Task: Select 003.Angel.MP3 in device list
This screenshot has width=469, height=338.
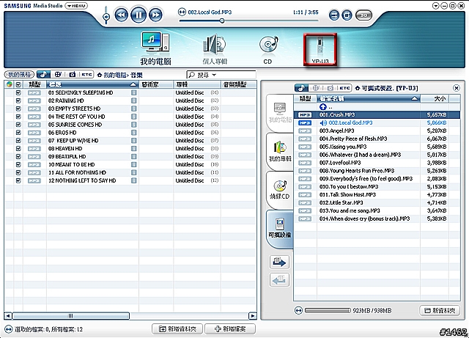Action: pos(377,131)
